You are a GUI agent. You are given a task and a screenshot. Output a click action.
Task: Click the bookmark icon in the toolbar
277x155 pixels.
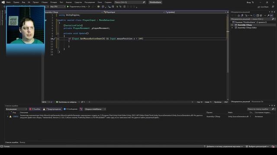coord(124,7)
